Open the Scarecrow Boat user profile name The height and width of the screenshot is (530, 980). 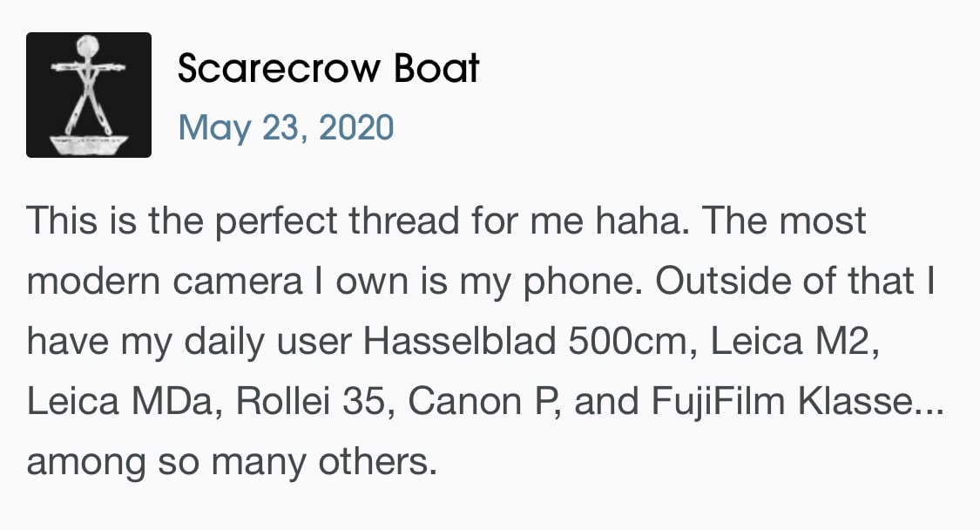tap(328, 67)
